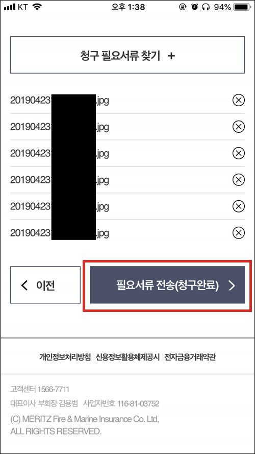Go back with the 이전 button
Image resolution: width=255 pixels, height=454 pixels.
click(x=45, y=285)
